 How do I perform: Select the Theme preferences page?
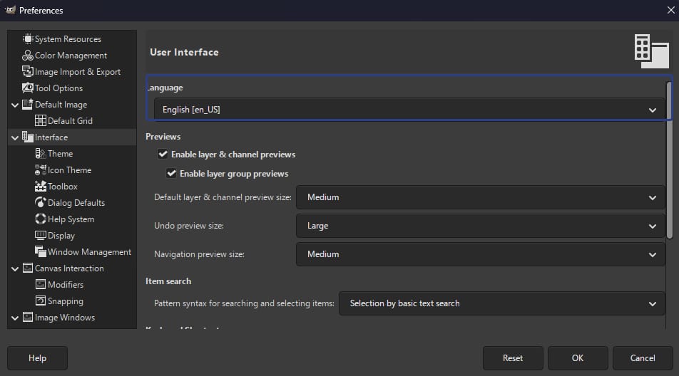pyautogui.click(x=60, y=153)
